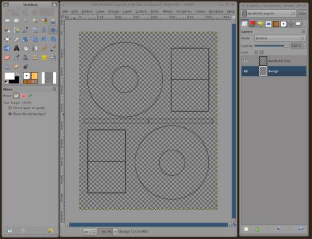Viewport: 312px width, 239px height.
Task: Set Move mode to layer
Action: tap(16, 96)
